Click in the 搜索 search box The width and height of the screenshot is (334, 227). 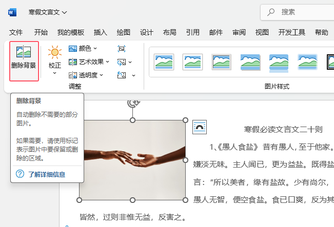(297, 12)
